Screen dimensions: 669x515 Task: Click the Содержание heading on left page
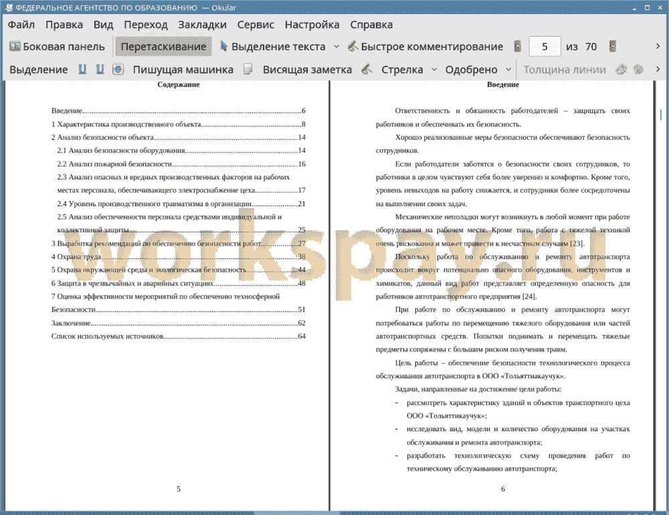point(179,84)
